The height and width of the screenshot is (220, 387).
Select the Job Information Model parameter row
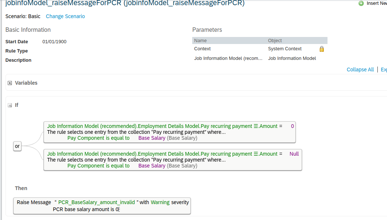(x=259, y=58)
